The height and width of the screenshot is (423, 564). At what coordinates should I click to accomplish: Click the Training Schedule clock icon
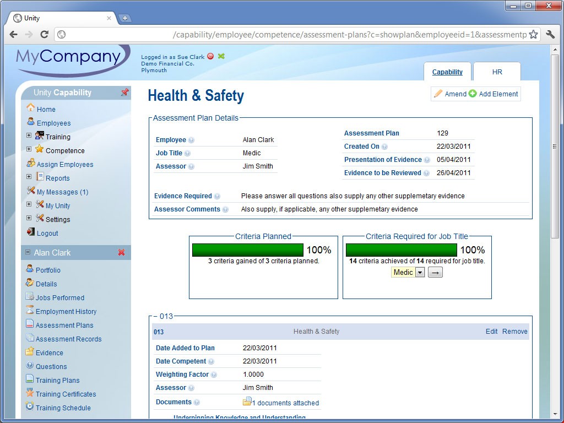(x=30, y=406)
